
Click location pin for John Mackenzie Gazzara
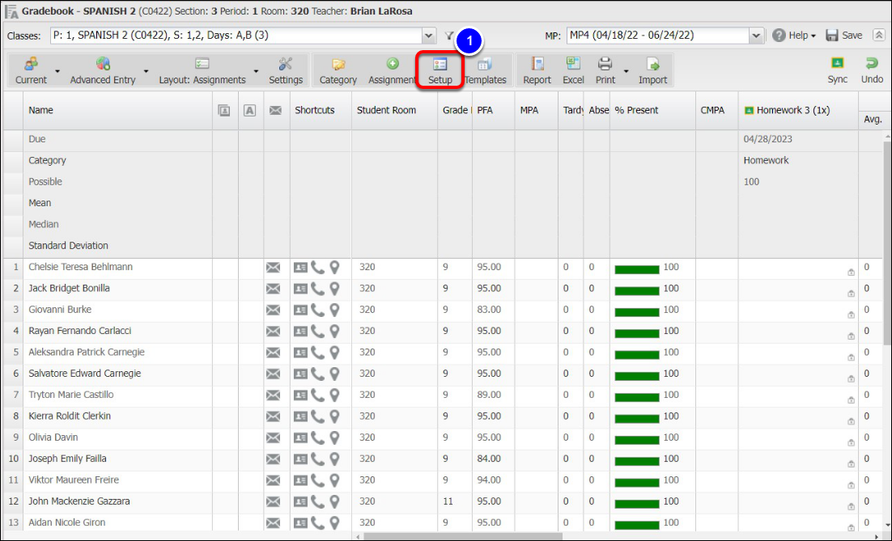click(334, 502)
